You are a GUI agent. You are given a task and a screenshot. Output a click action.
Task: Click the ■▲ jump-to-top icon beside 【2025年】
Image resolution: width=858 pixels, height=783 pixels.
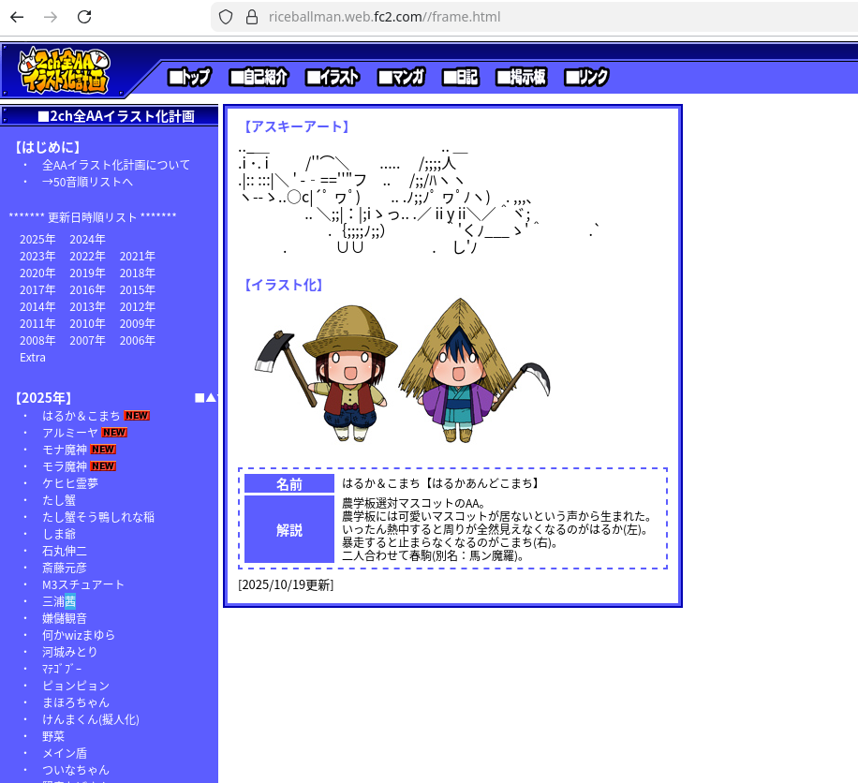point(206,398)
